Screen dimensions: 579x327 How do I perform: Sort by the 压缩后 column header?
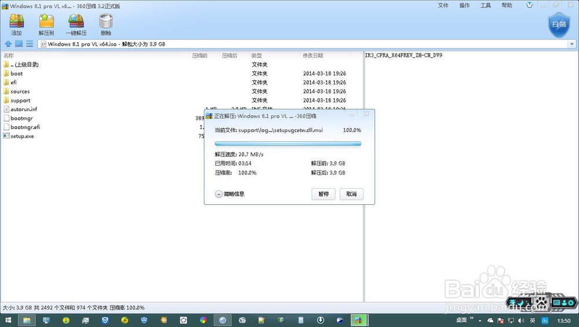[230, 56]
